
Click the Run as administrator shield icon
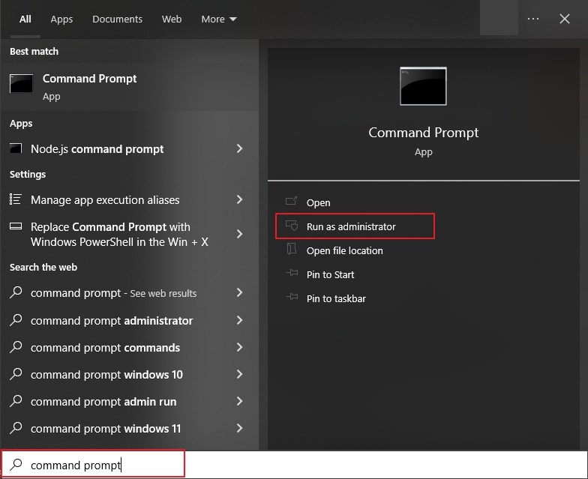coord(292,226)
